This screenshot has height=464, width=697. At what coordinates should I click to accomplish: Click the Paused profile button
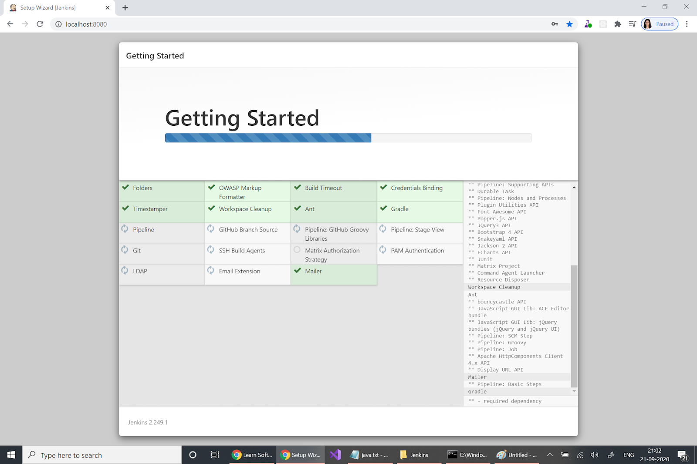pyautogui.click(x=660, y=24)
